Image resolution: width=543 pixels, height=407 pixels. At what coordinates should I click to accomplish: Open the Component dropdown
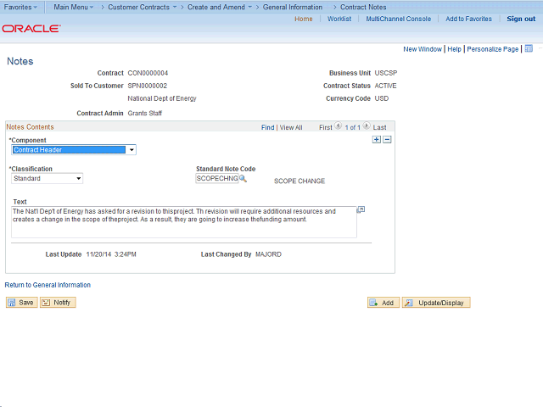tap(74, 149)
